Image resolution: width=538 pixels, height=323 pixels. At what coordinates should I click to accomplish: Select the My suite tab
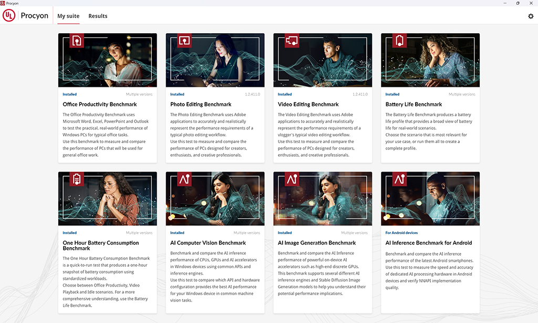68,16
